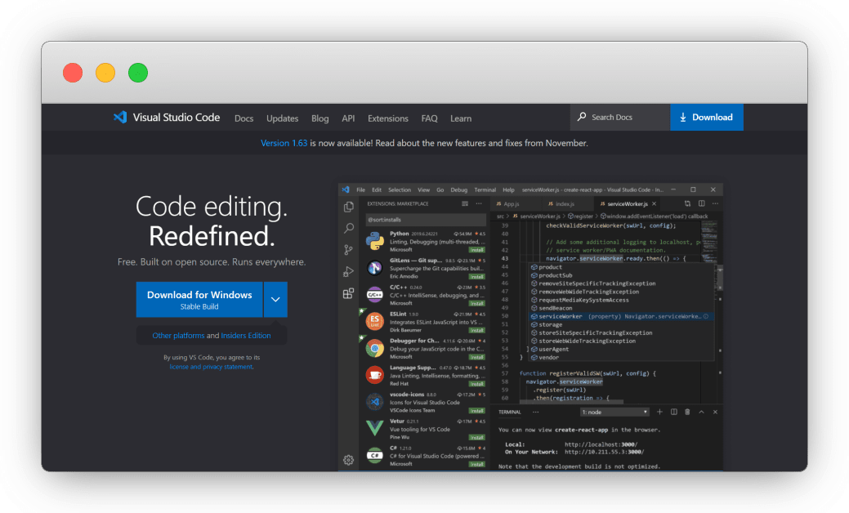Viewport: 849px width, 513px height.
Task: Open the Extensions panel more actions ellipsis
Action: 479,204
